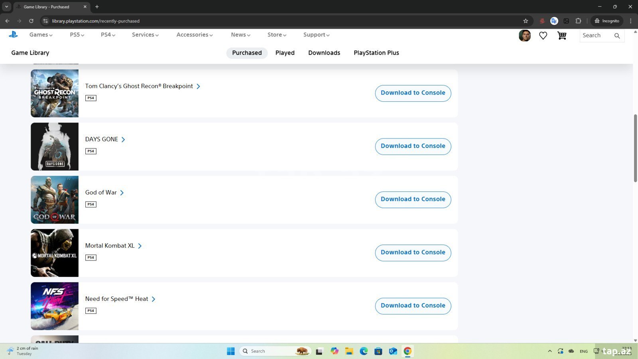Click the PlayStation logo icon
This screenshot has width=638, height=359.
pyautogui.click(x=13, y=35)
